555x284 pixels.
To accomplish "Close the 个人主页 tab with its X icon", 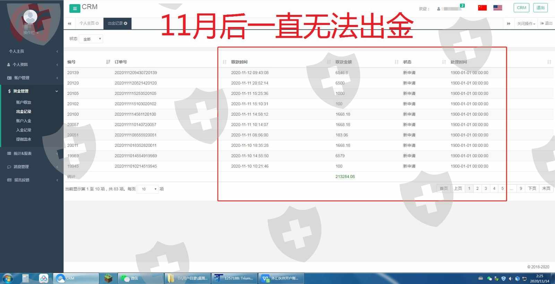I will click(x=97, y=24).
